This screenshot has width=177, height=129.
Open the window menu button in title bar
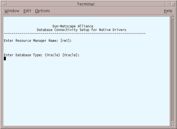pos(4,4)
